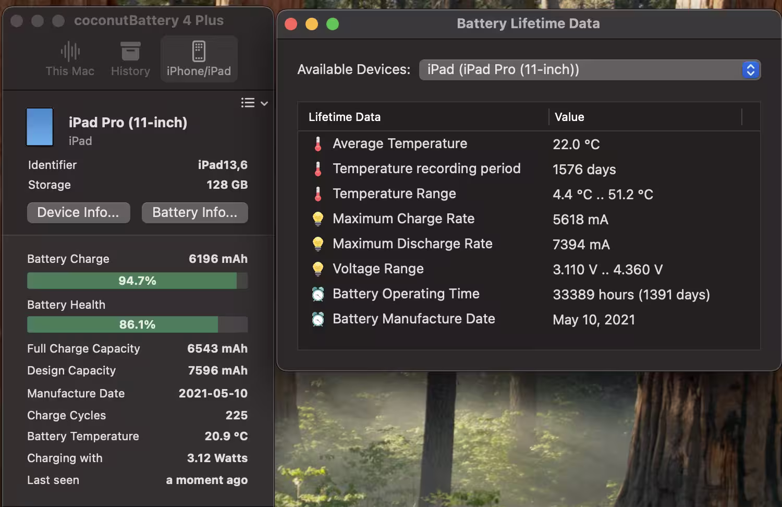Click the 4.4 °C .. 51.2 °C value
Screen dimensions: 782x507
pyautogui.click(x=603, y=195)
